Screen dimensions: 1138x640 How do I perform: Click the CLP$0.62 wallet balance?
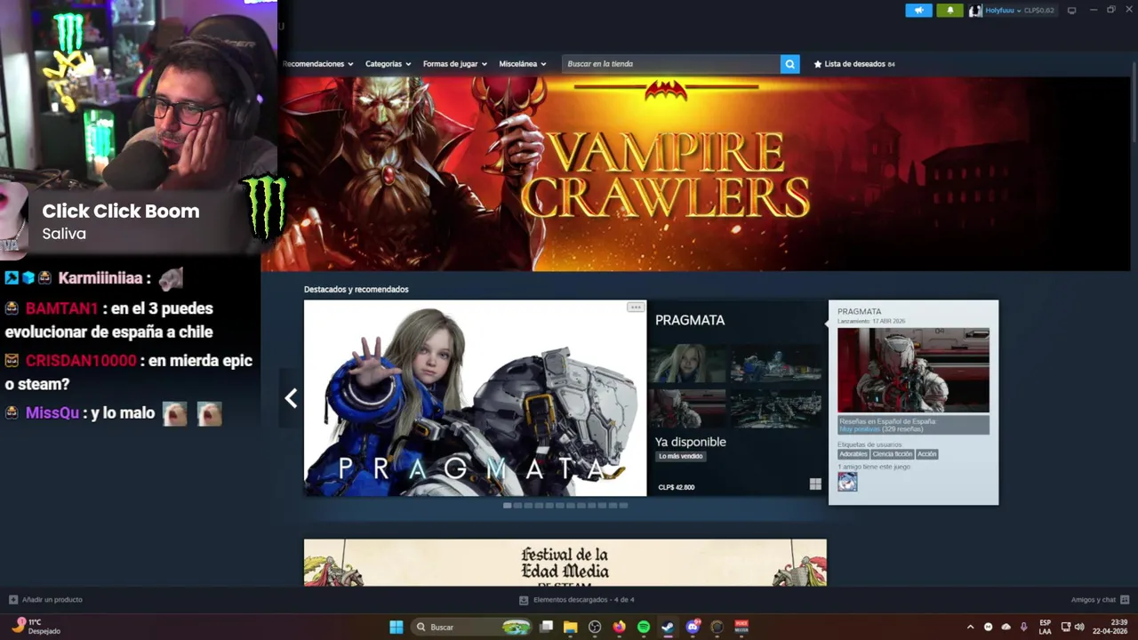[1038, 11]
